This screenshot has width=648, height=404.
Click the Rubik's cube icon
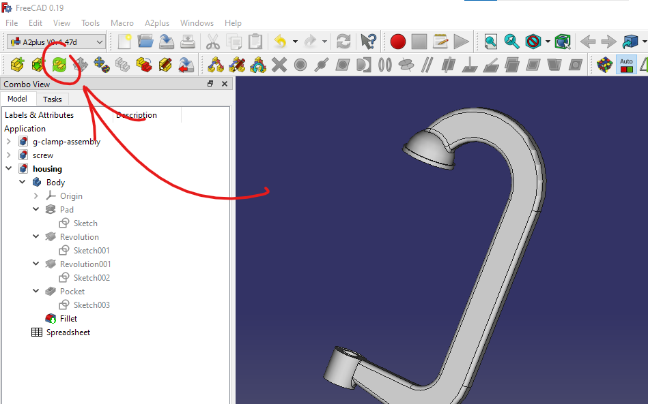point(604,65)
